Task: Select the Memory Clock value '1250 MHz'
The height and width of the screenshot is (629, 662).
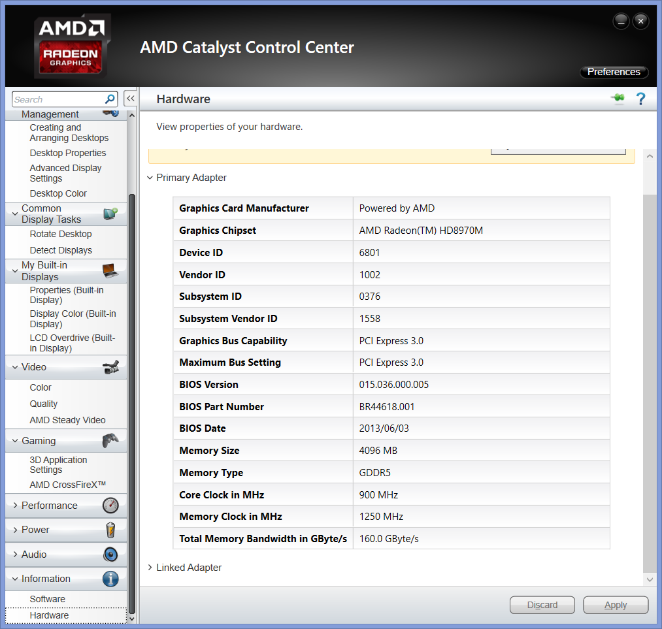Action: point(381,517)
